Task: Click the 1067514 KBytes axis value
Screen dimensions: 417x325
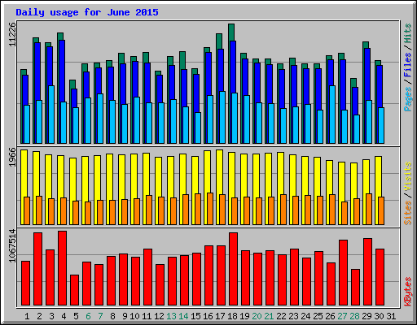Action: [x=12, y=246]
